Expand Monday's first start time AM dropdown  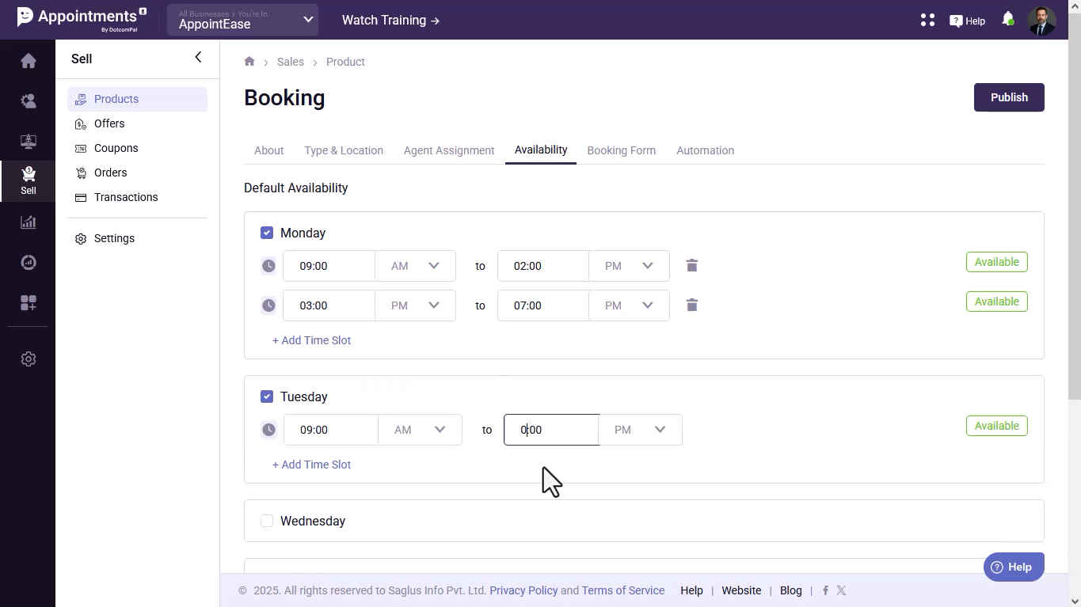click(415, 266)
